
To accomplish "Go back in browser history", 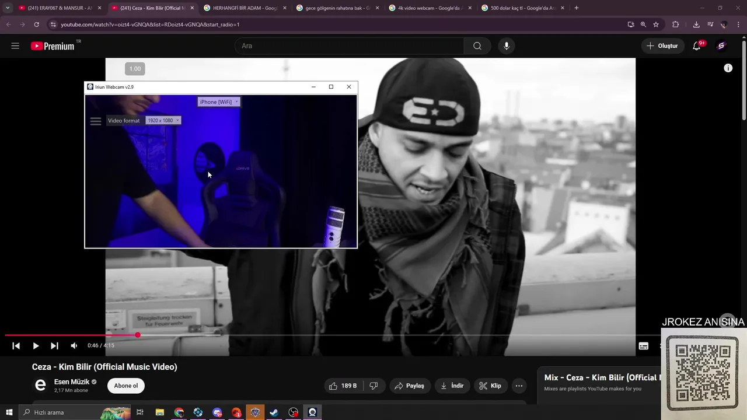I will coord(8,24).
